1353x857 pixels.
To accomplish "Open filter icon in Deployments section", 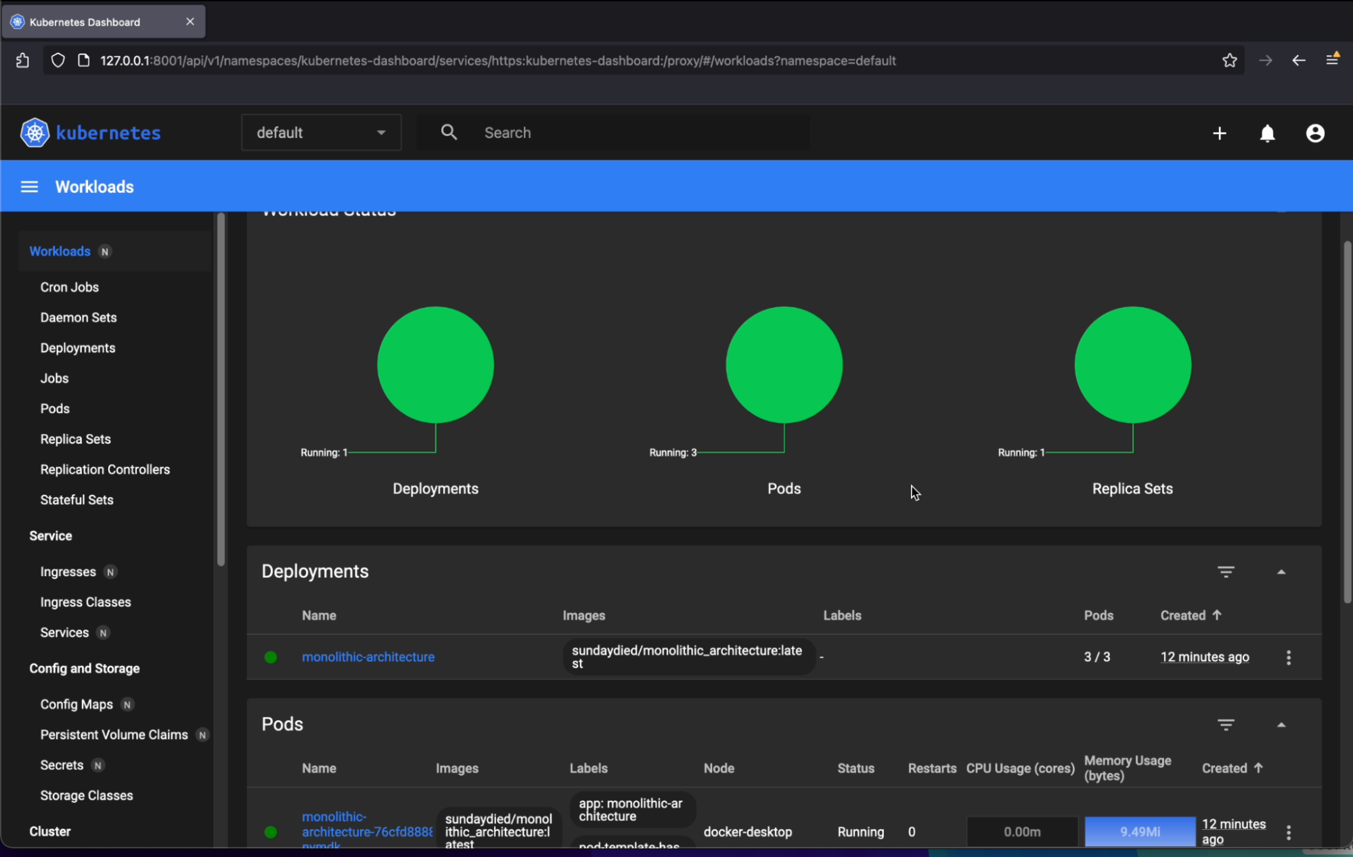I will pos(1226,571).
